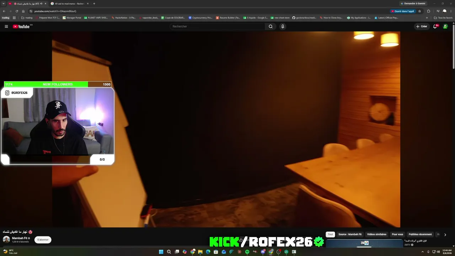Open the volume control in system tray

(438, 252)
